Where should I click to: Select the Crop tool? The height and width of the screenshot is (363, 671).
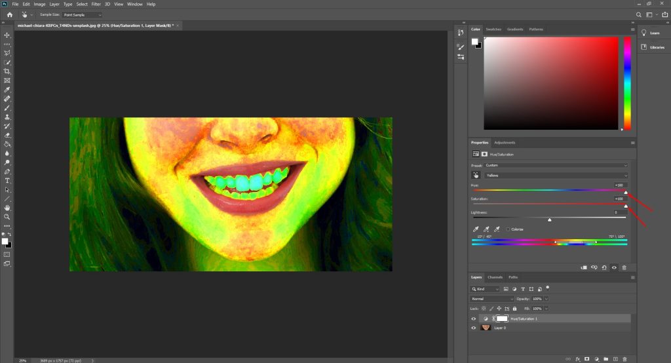(7, 71)
